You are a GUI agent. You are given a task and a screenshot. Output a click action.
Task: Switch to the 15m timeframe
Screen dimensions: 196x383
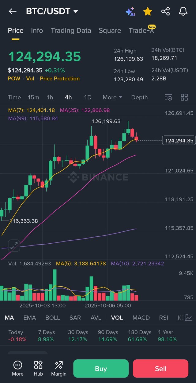pos(33,97)
